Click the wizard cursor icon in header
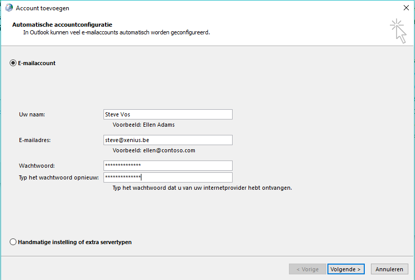 398,31
